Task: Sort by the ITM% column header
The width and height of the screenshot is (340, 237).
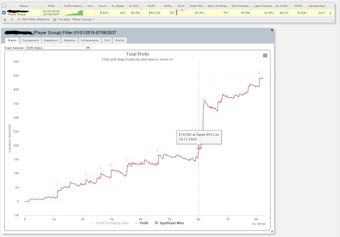Action: [x=298, y=6]
